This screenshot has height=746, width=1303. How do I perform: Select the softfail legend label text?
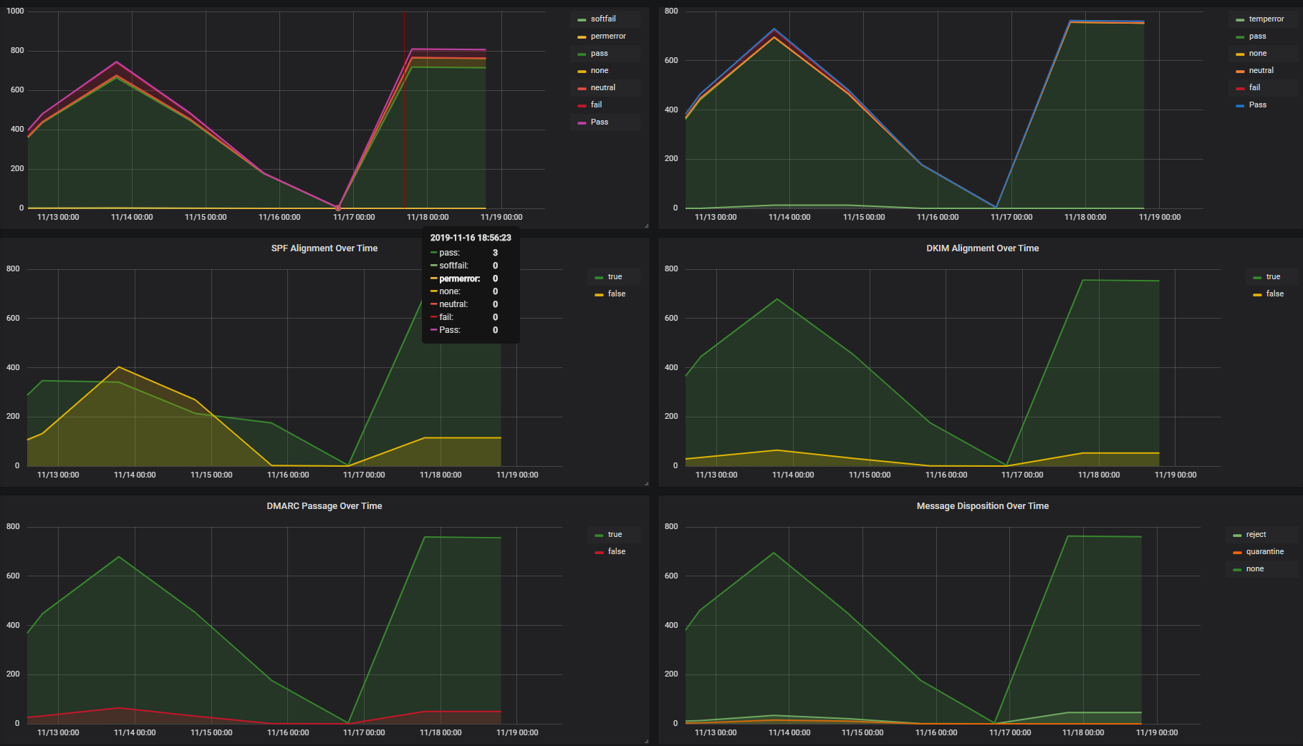pos(603,19)
